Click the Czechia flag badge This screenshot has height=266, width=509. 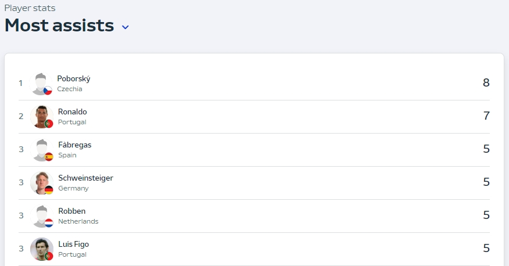48,91
